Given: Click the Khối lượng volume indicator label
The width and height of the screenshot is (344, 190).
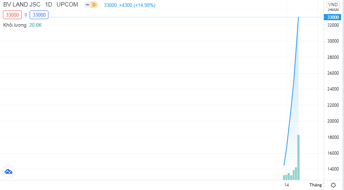Looking at the screenshot, I should point(15,25).
